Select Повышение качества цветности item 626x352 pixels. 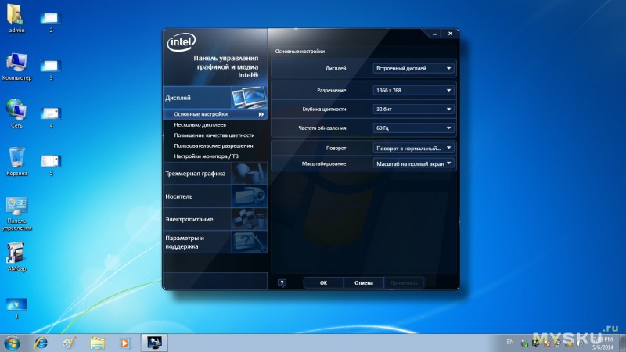[215, 135]
